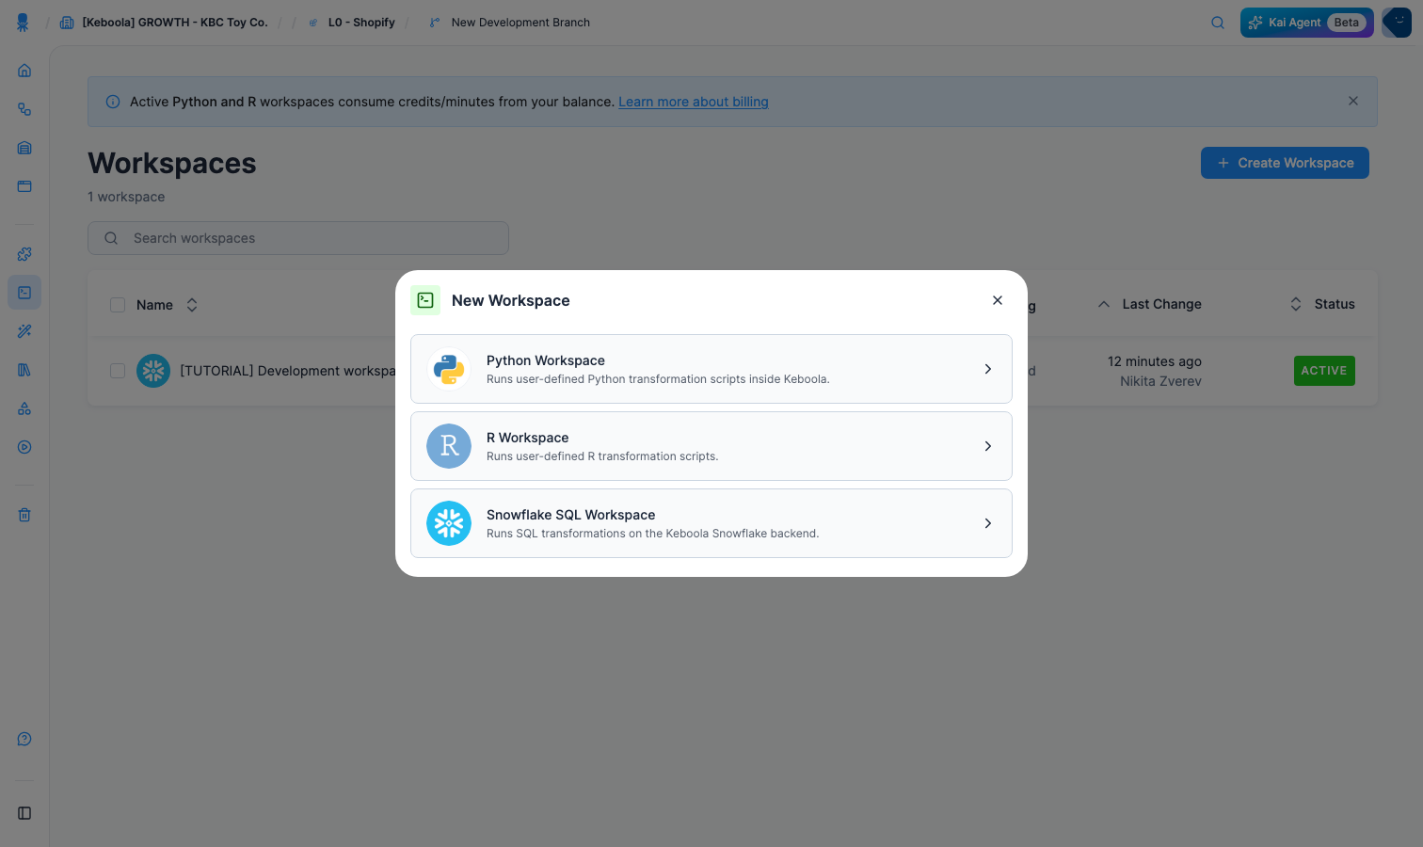Screen dimensions: 1423x847
Task: Click 'Runs user-defined R transformation scripts.' description
Action: [x=602, y=456]
